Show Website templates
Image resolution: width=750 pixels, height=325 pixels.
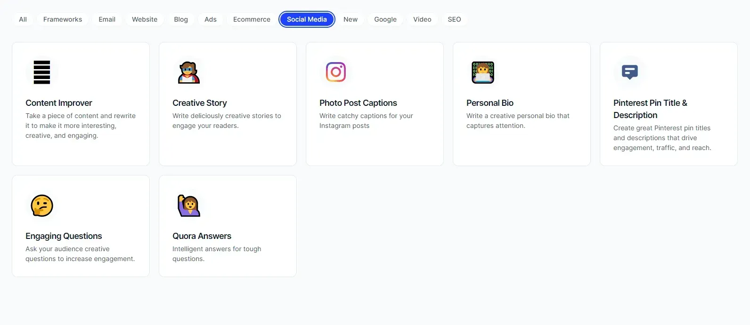point(145,19)
